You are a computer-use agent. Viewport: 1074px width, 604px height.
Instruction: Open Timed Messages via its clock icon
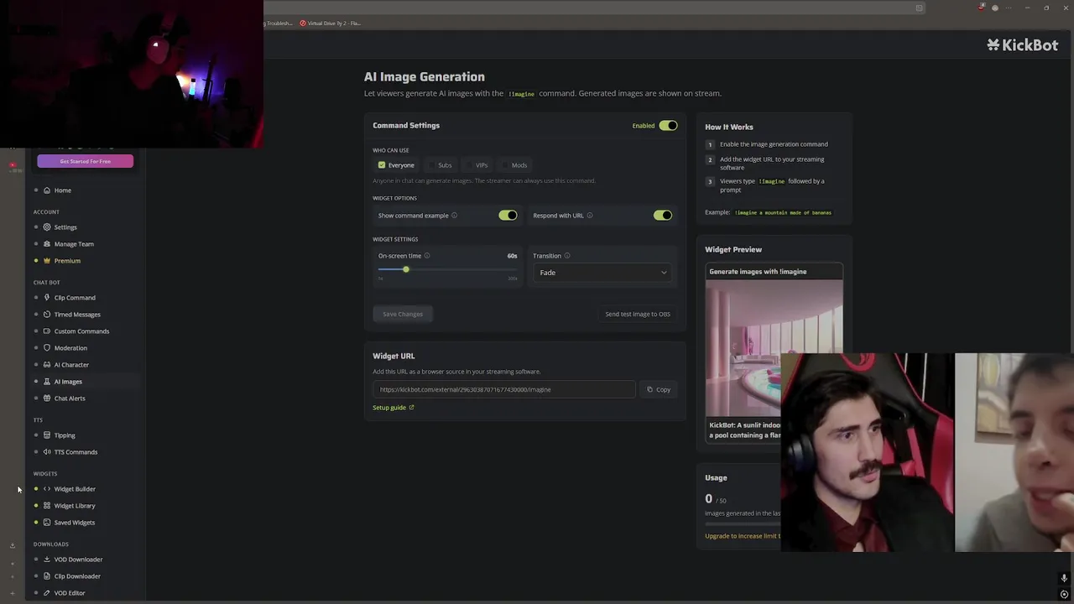point(47,315)
